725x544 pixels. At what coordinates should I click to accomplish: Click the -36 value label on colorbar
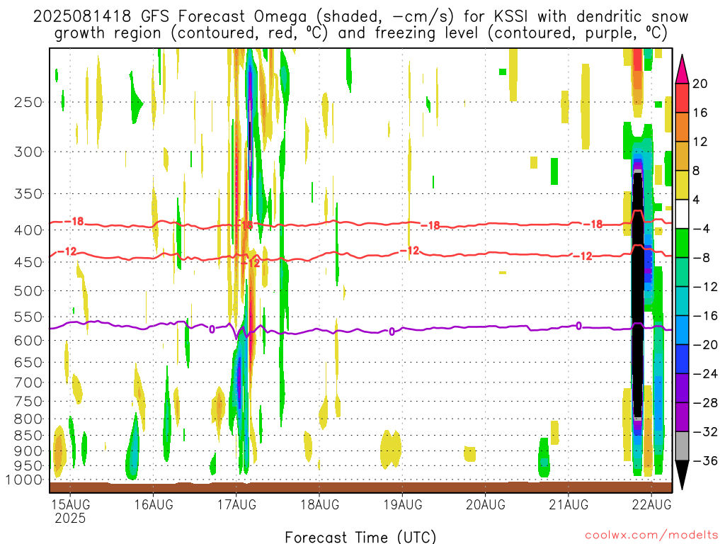point(705,460)
